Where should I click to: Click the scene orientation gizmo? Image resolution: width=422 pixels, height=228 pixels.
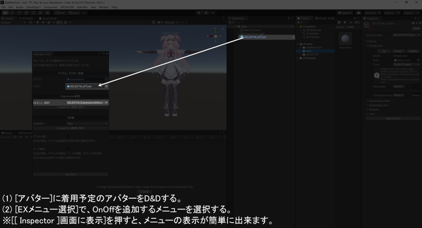pos(215,36)
